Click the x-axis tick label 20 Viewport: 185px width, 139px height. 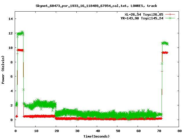56,131
